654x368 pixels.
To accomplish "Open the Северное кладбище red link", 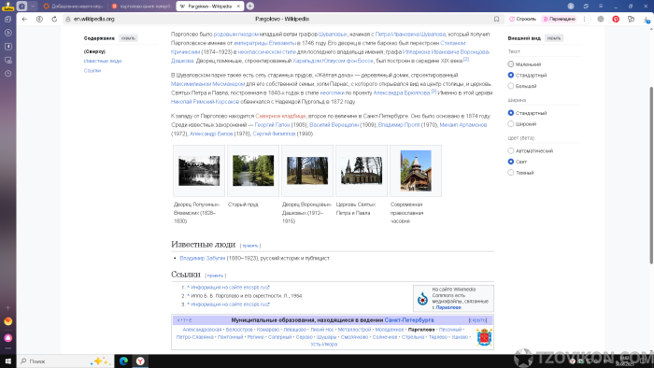I will pos(280,116).
